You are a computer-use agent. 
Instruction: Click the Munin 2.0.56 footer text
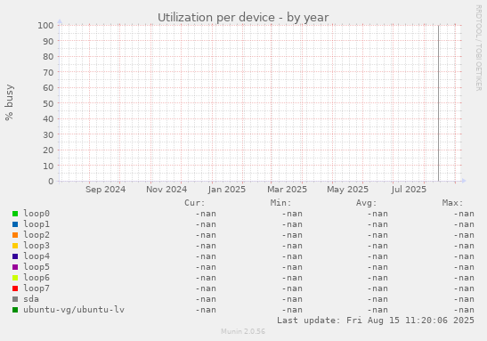[x=243, y=331]
